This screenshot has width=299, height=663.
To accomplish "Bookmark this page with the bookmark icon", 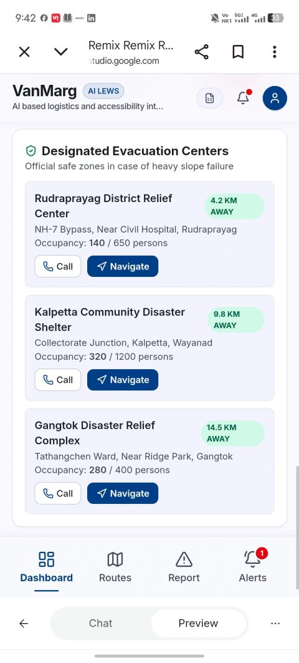I will click(238, 52).
